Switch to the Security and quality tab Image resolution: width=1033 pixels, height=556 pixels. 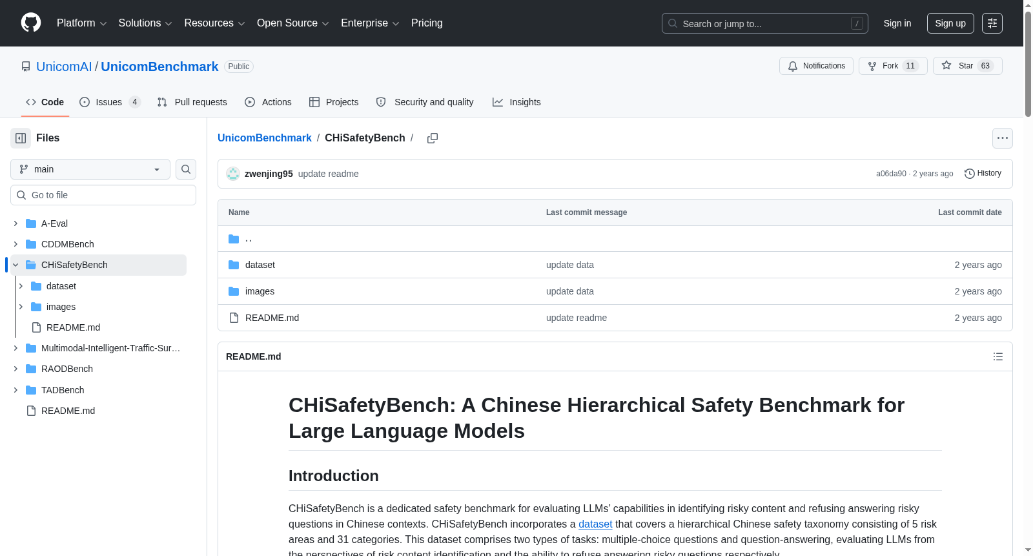425,102
